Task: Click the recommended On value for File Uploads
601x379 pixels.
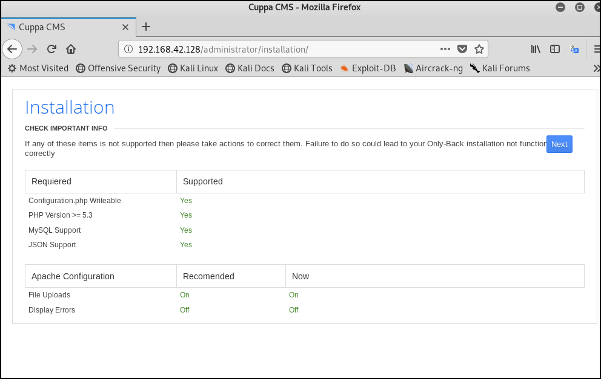Action: point(185,295)
